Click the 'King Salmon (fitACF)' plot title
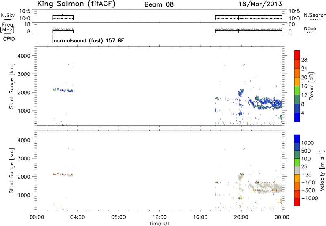The image size is (326, 226). 76,4
